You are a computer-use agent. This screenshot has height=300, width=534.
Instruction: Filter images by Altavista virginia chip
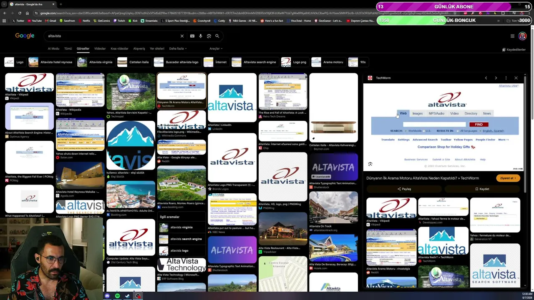(96, 62)
